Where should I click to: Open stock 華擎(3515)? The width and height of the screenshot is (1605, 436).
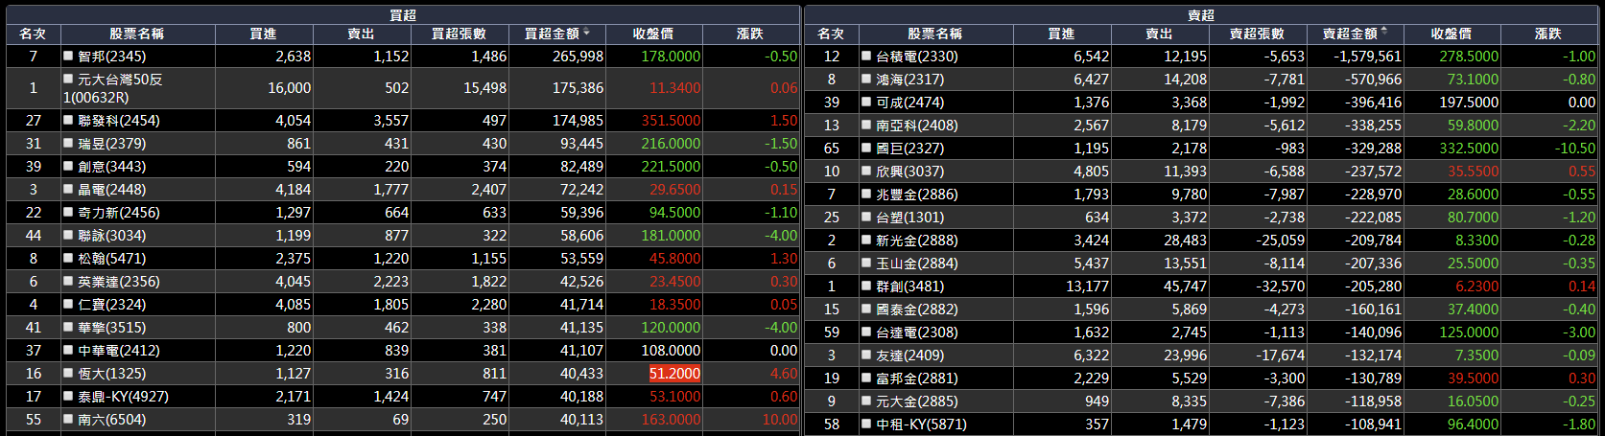pyautogui.click(x=111, y=327)
